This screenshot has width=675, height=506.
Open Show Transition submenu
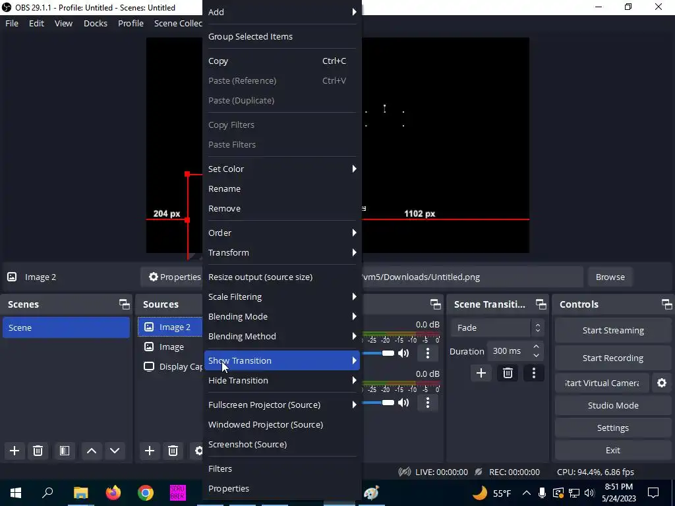[281, 360]
